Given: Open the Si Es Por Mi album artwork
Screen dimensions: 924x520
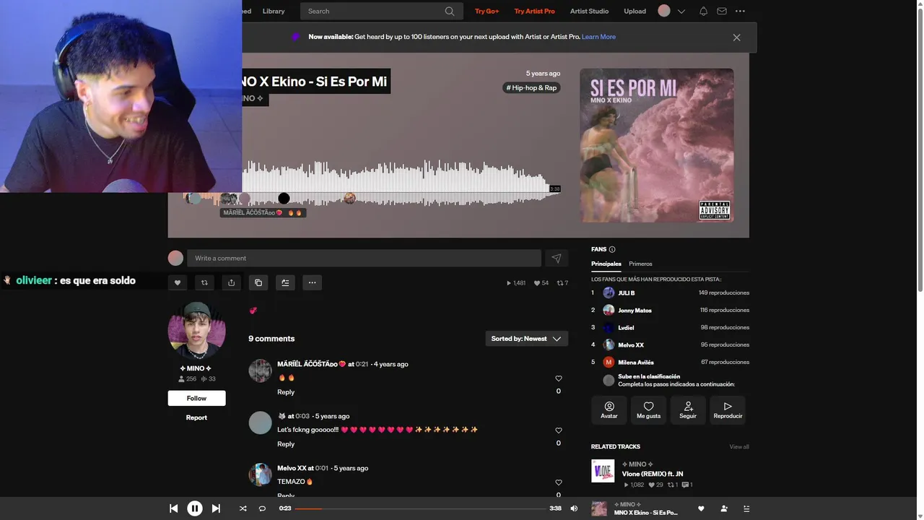Looking at the screenshot, I should pos(657,145).
